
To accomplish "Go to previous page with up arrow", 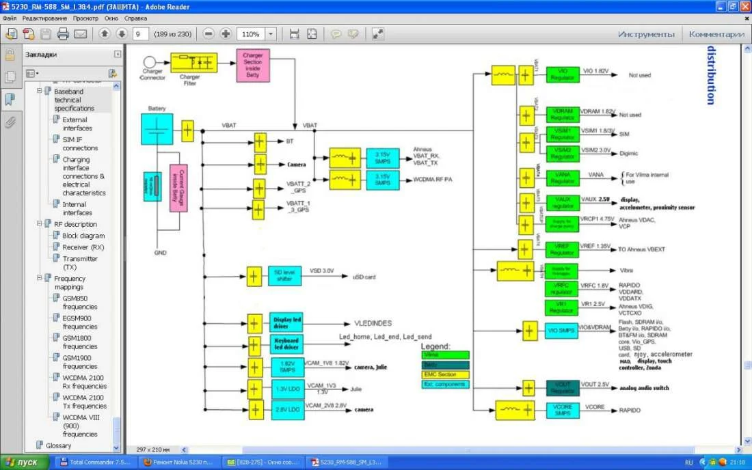I will pyautogui.click(x=105, y=34).
